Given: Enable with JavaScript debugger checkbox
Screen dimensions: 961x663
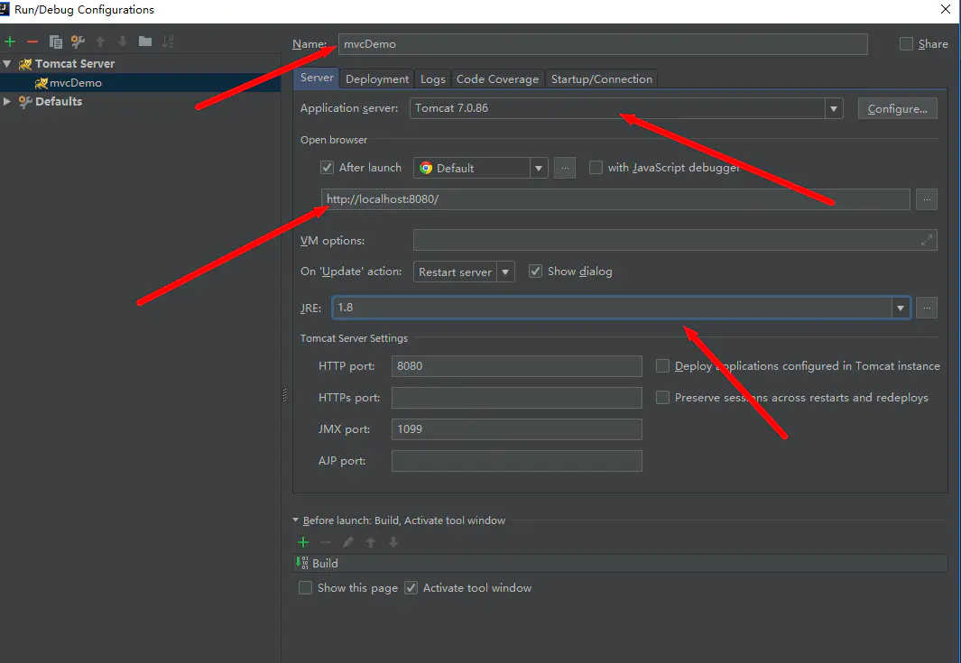Looking at the screenshot, I should pyautogui.click(x=596, y=167).
